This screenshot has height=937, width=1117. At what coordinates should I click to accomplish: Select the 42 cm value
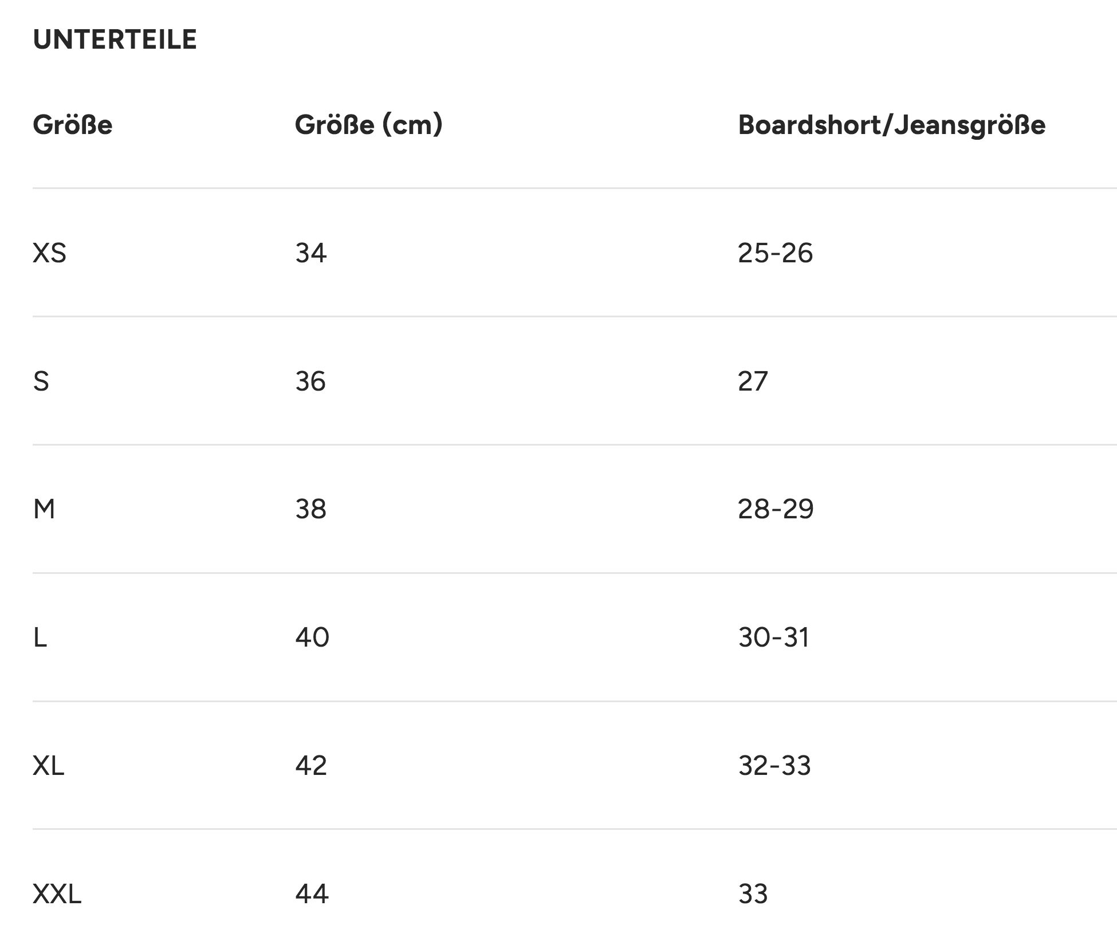point(311,765)
